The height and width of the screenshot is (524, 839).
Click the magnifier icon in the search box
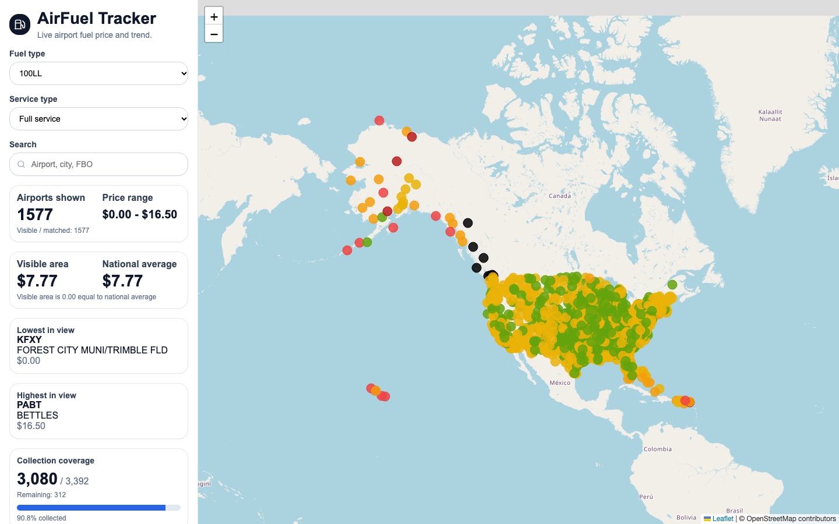coord(21,164)
